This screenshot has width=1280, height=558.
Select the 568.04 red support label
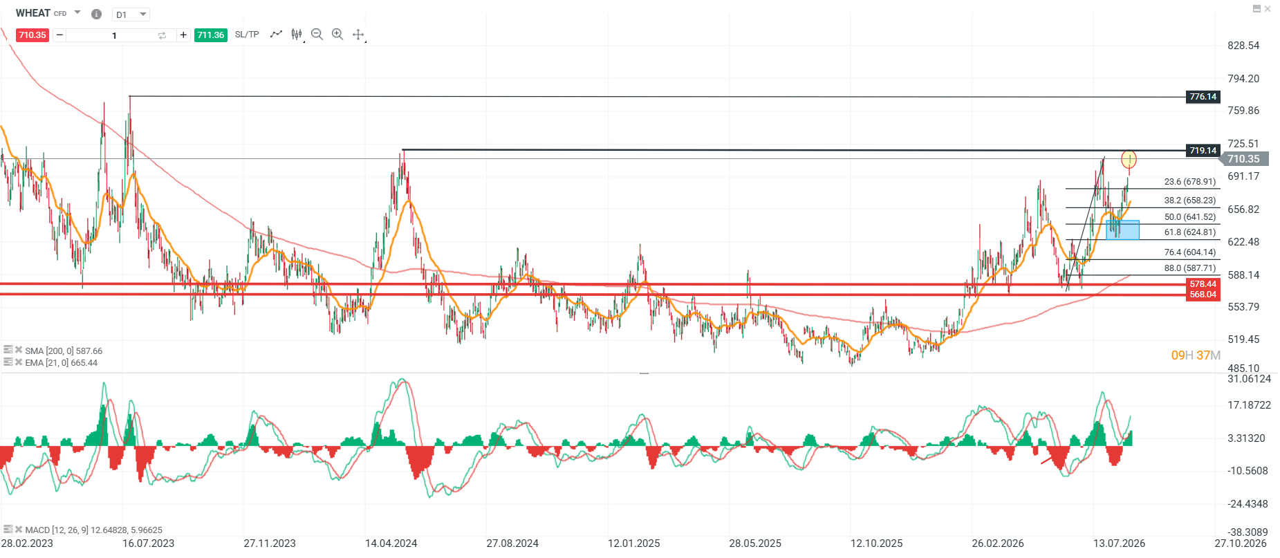pos(1203,295)
